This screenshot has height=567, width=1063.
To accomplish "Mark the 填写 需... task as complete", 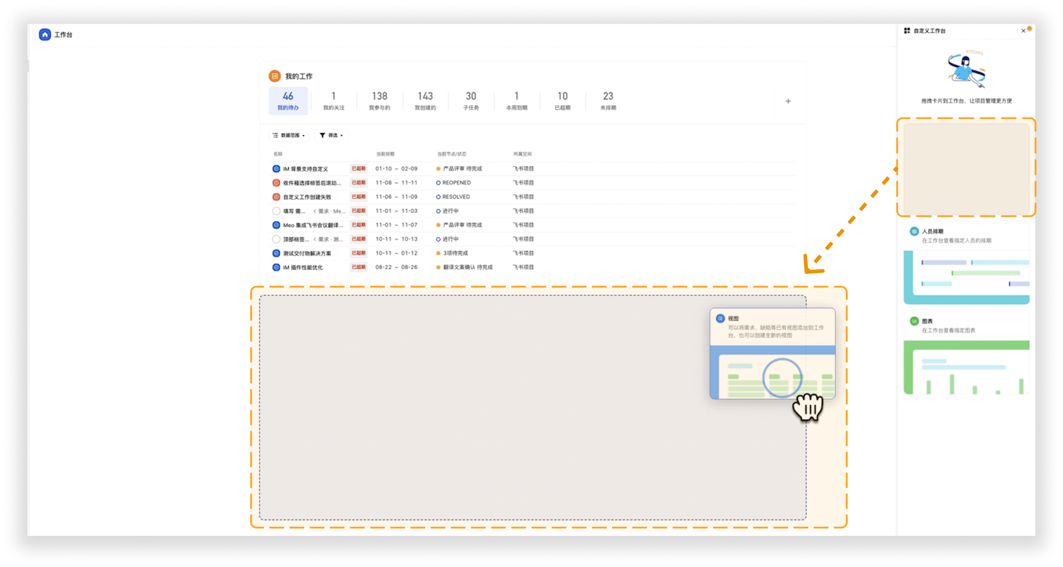I will 276,211.
